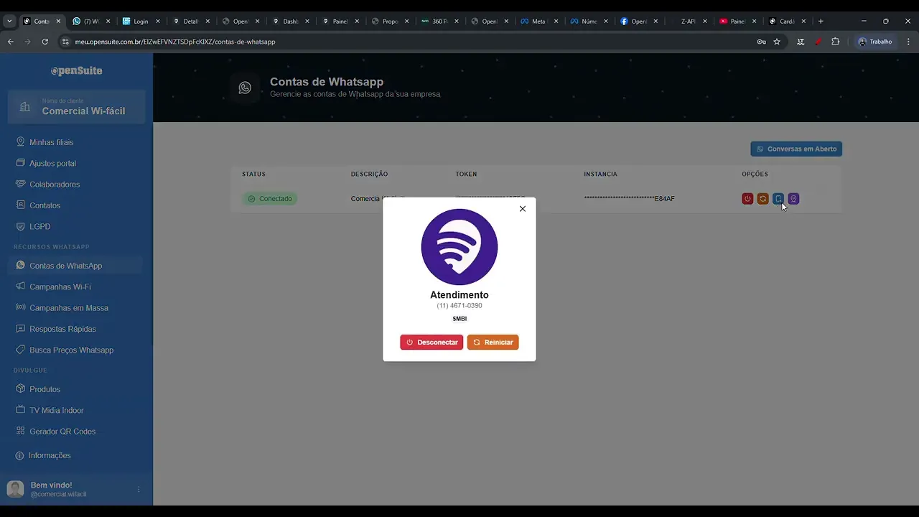Open the browser three-dot menu
This screenshot has height=517, width=919.
[x=907, y=42]
